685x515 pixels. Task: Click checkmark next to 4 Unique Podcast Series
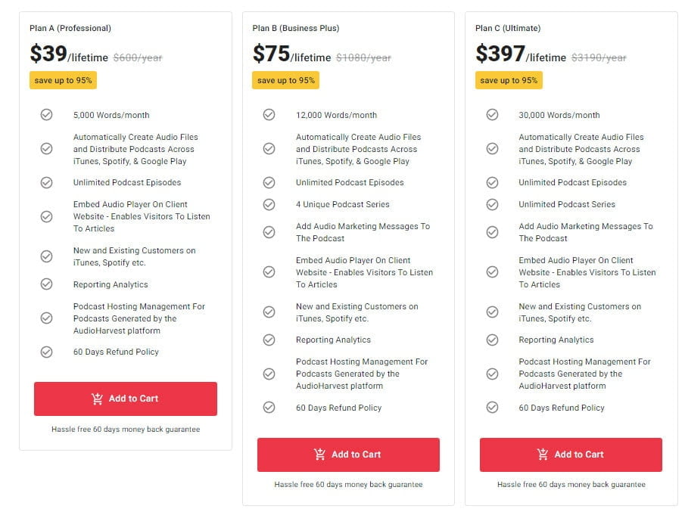[x=269, y=204]
